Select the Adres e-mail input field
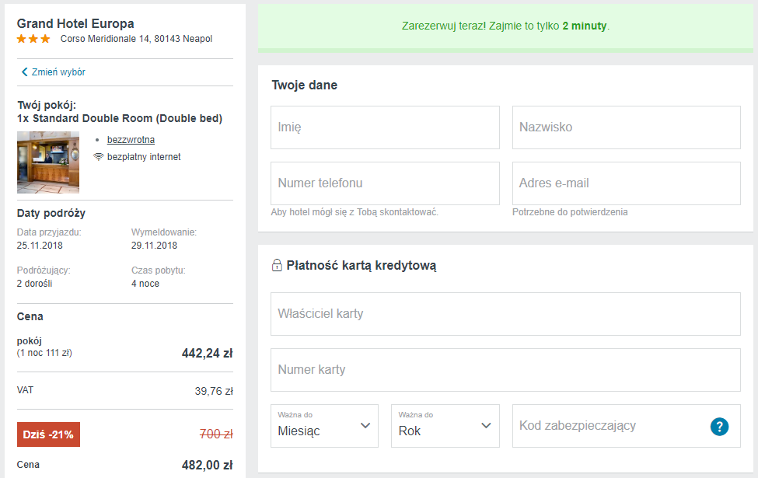The image size is (758, 478). click(627, 183)
